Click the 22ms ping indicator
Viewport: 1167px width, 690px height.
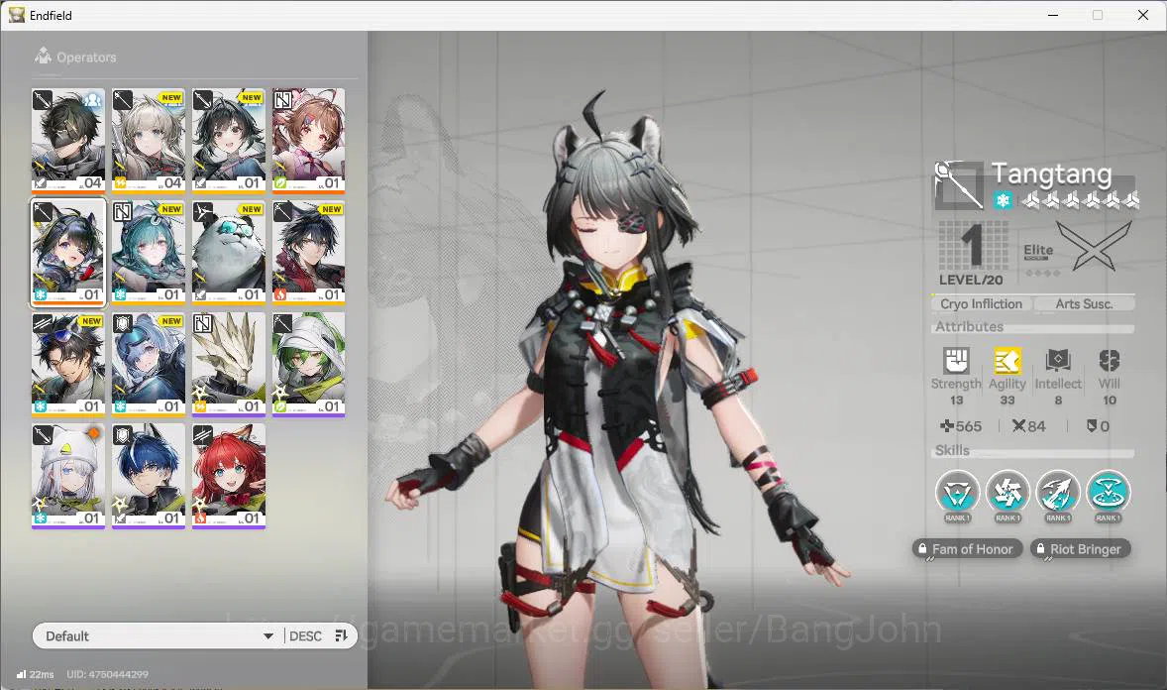click(x=35, y=674)
